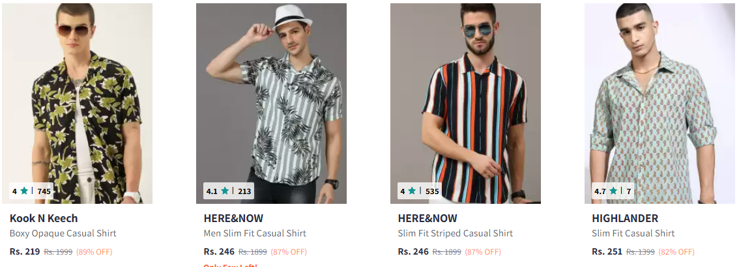739x267 pixels.
Task: Open the green floral black shirt image
Action: 78,104
